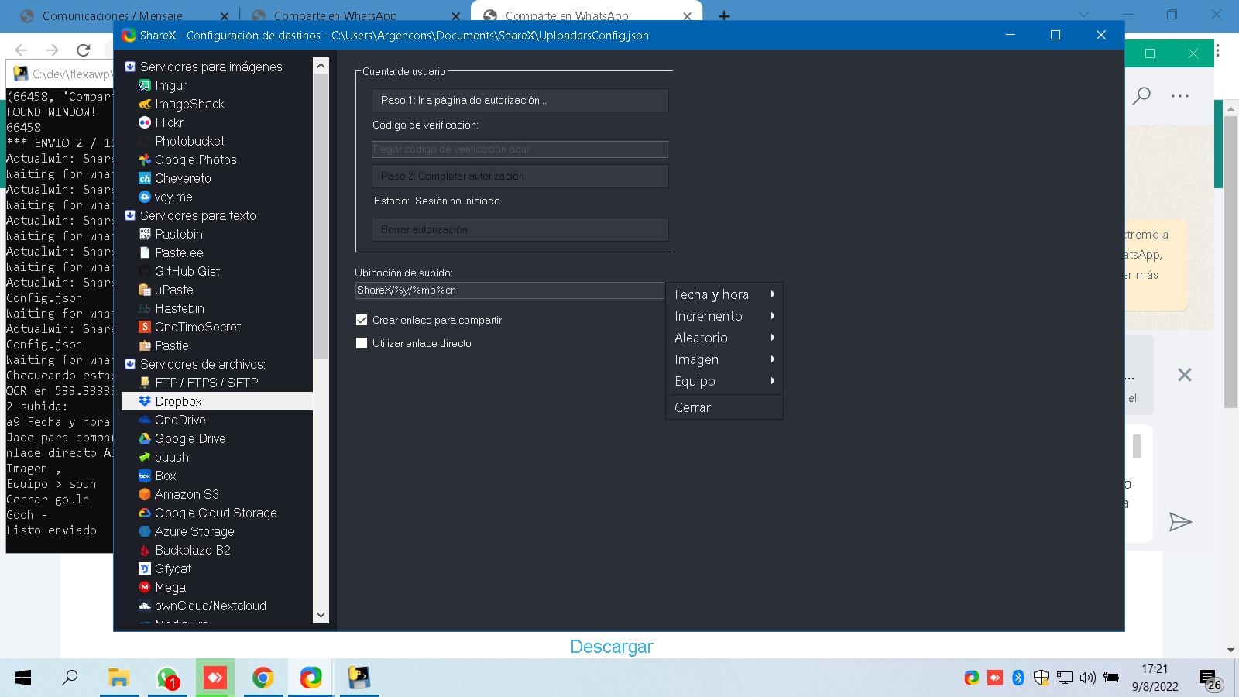The width and height of the screenshot is (1239, 697).
Task: Select the puush icon
Action: point(144,457)
